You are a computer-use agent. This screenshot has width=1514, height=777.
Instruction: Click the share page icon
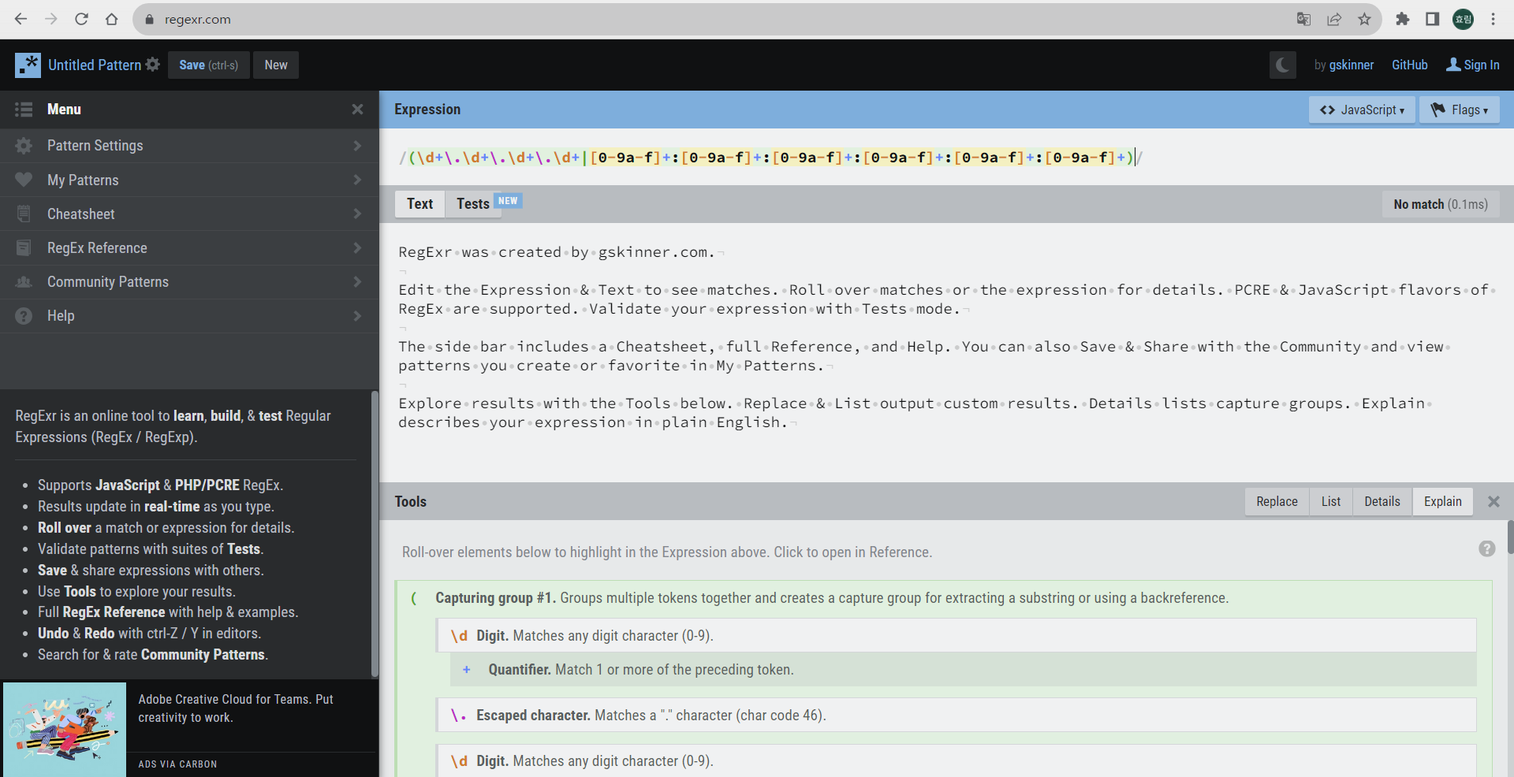1334,19
